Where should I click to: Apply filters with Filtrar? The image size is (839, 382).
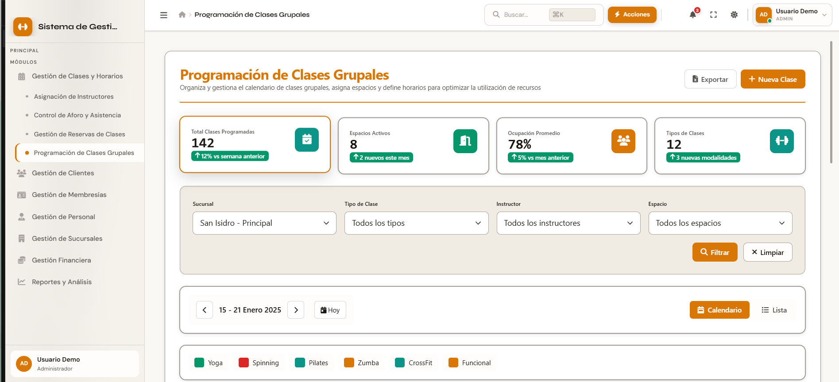tap(715, 252)
